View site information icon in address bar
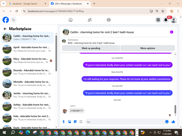This screenshot has height=136, width=182. point(24,11)
